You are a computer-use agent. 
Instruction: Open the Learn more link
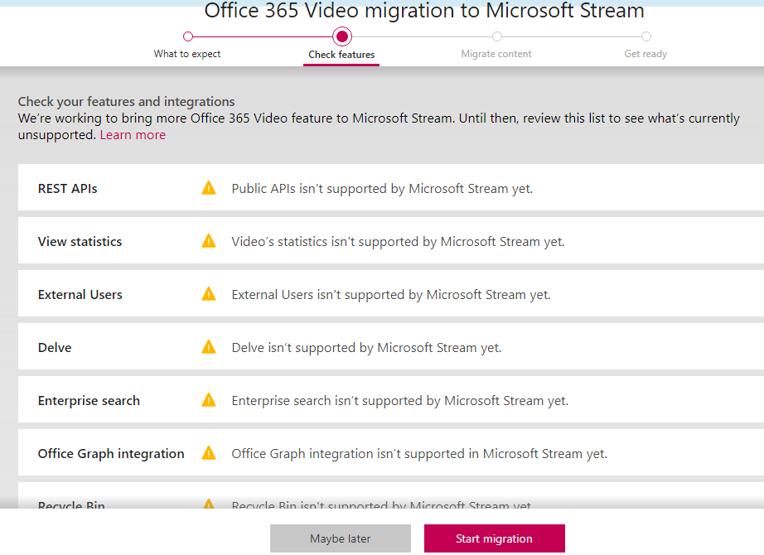click(x=133, y=135)
